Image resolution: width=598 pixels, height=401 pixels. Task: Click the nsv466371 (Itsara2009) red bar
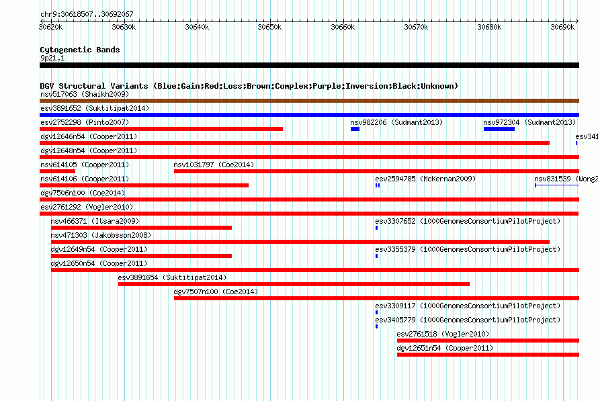click(142, 228)
